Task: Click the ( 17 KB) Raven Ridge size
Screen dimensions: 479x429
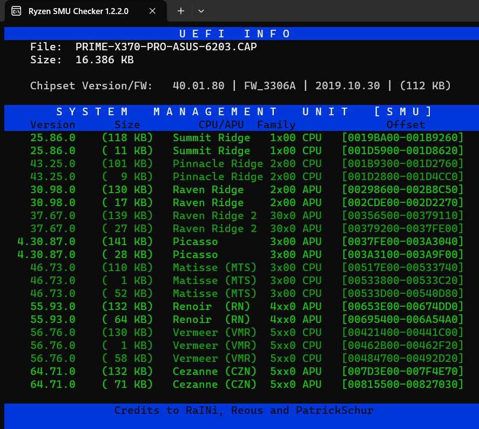Action: 127,202
